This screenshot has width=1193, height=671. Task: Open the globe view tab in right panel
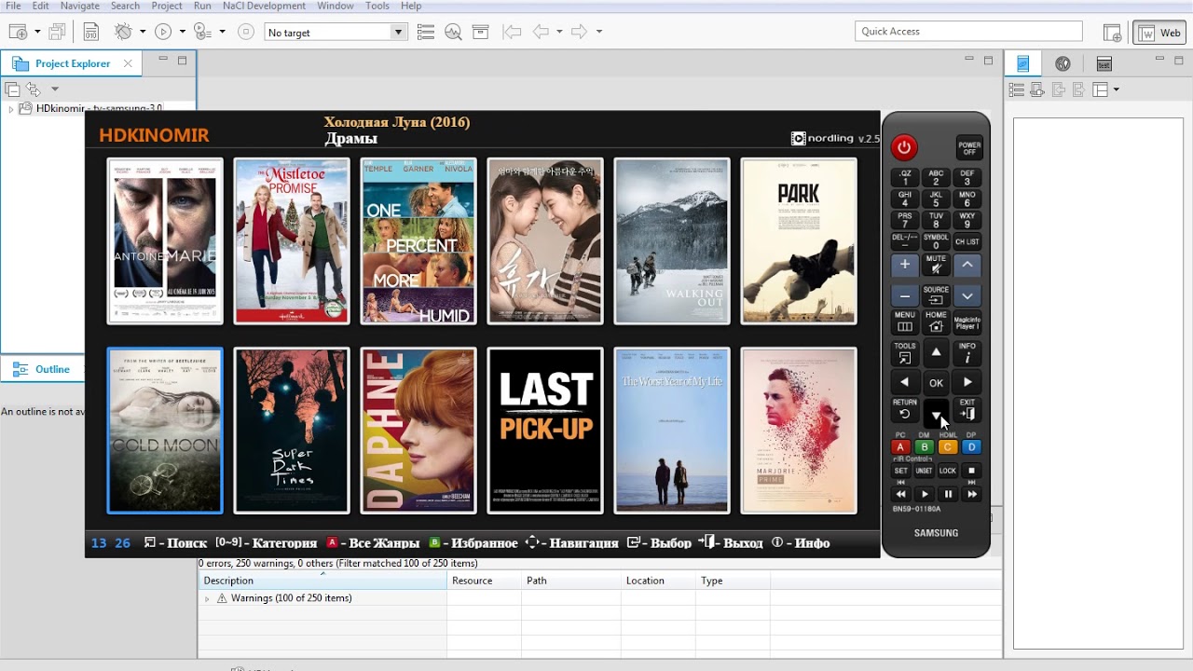tap(1063, 63)
